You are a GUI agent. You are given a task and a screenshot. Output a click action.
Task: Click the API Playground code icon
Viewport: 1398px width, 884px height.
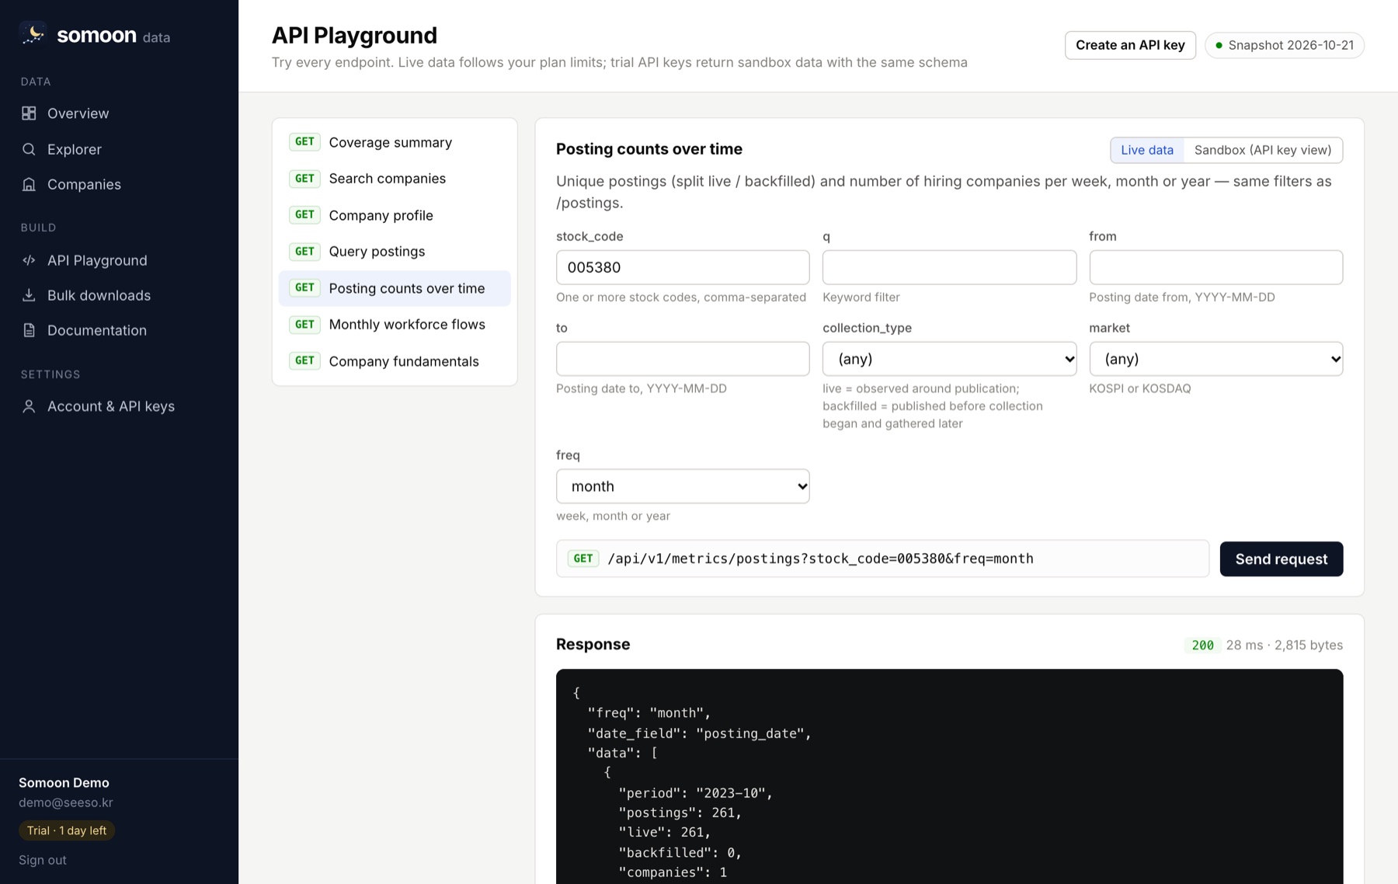[29, 260]
